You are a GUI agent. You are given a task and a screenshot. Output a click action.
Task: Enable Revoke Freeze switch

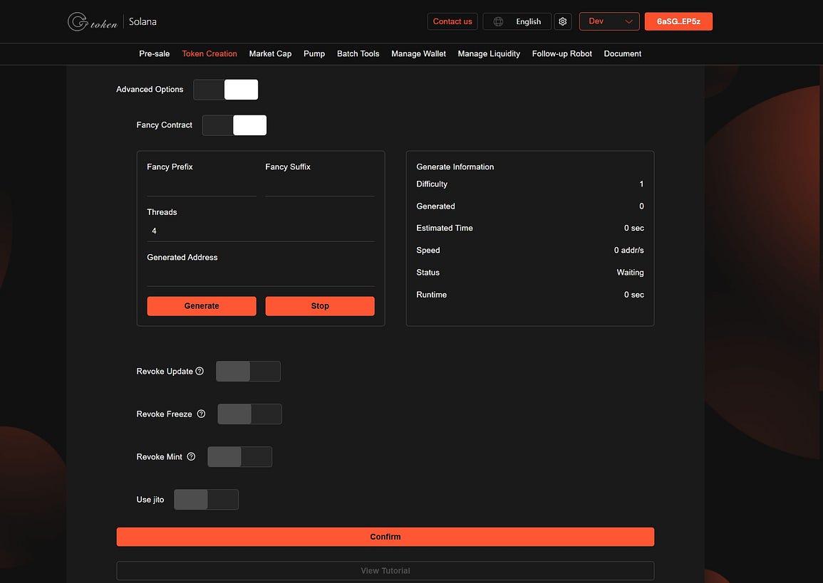[250, 414]
